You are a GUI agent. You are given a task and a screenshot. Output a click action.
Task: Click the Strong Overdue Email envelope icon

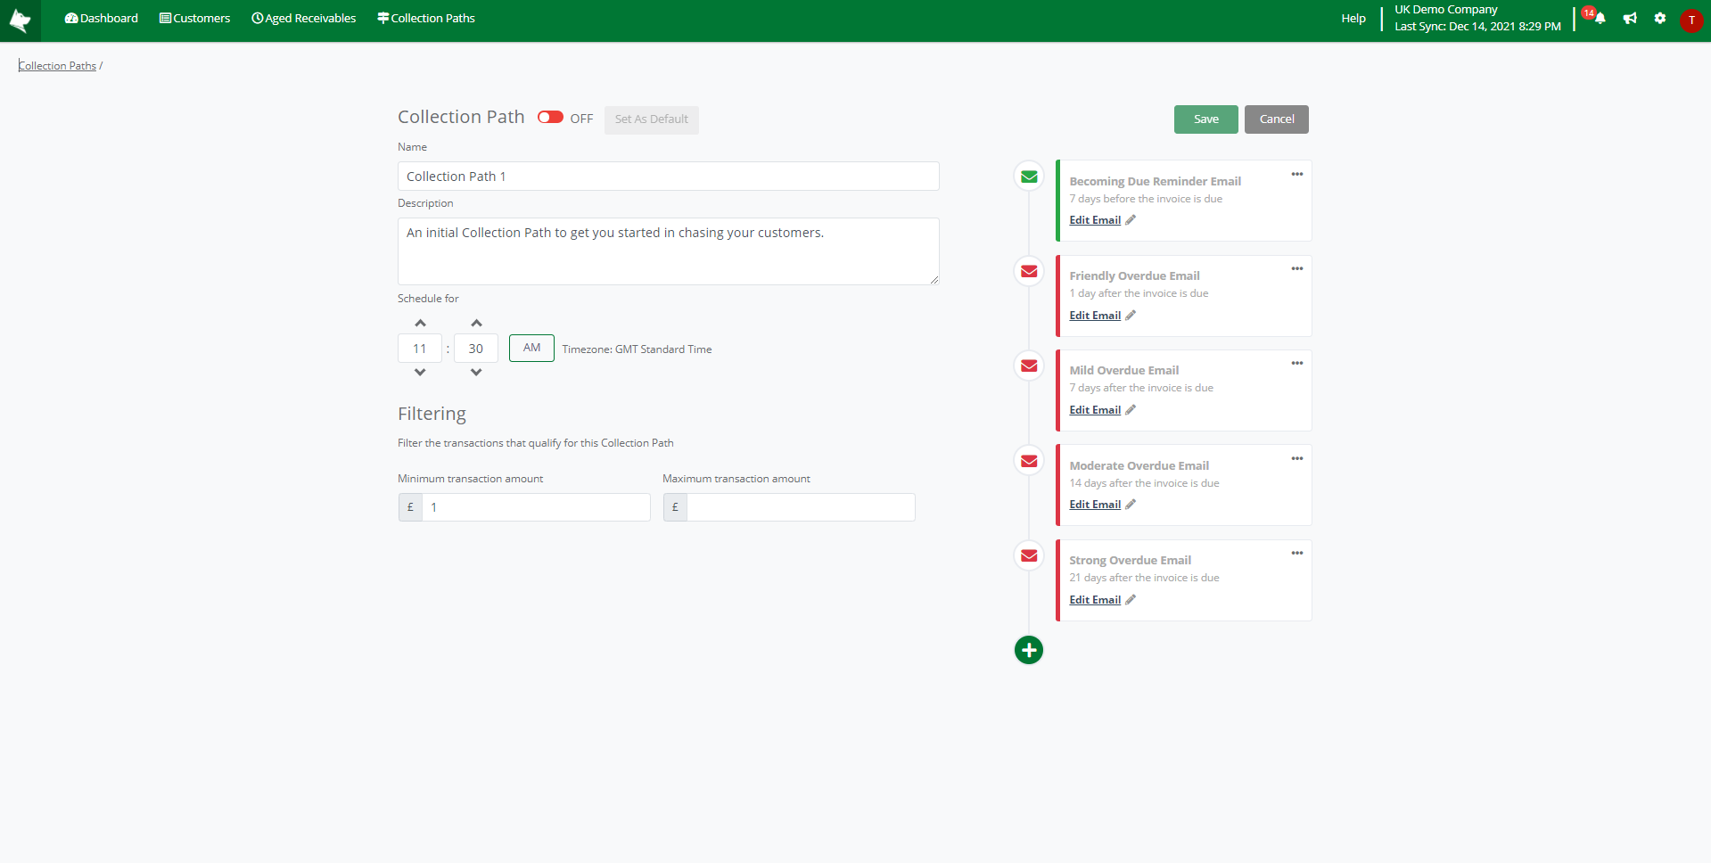1029,555
